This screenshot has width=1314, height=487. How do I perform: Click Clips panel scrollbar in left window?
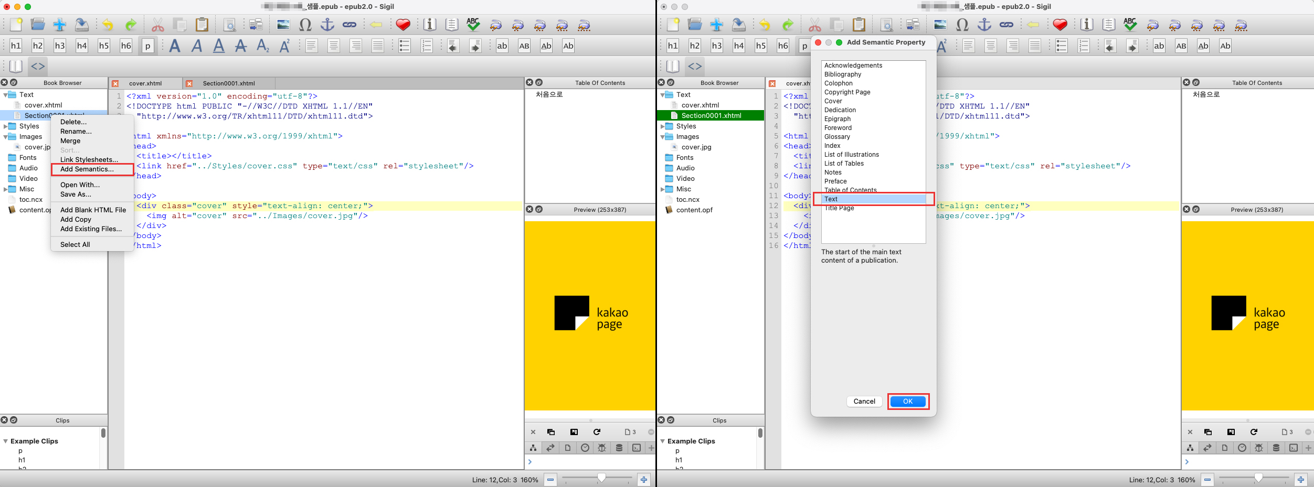point(103,433)
